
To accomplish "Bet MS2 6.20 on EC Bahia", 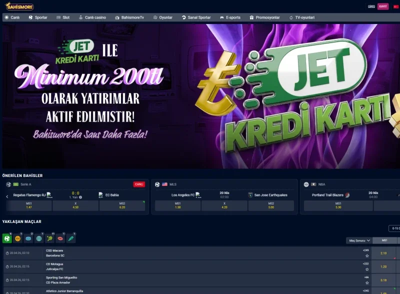I will tap(122, 205).
